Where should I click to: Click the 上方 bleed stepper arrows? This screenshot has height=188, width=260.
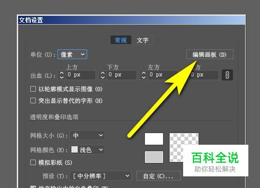[62, 75]
